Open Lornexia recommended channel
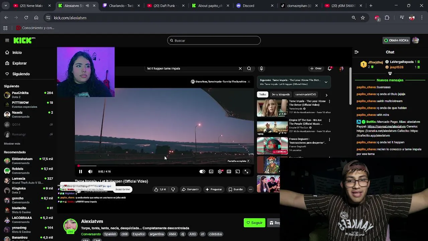 28,180
